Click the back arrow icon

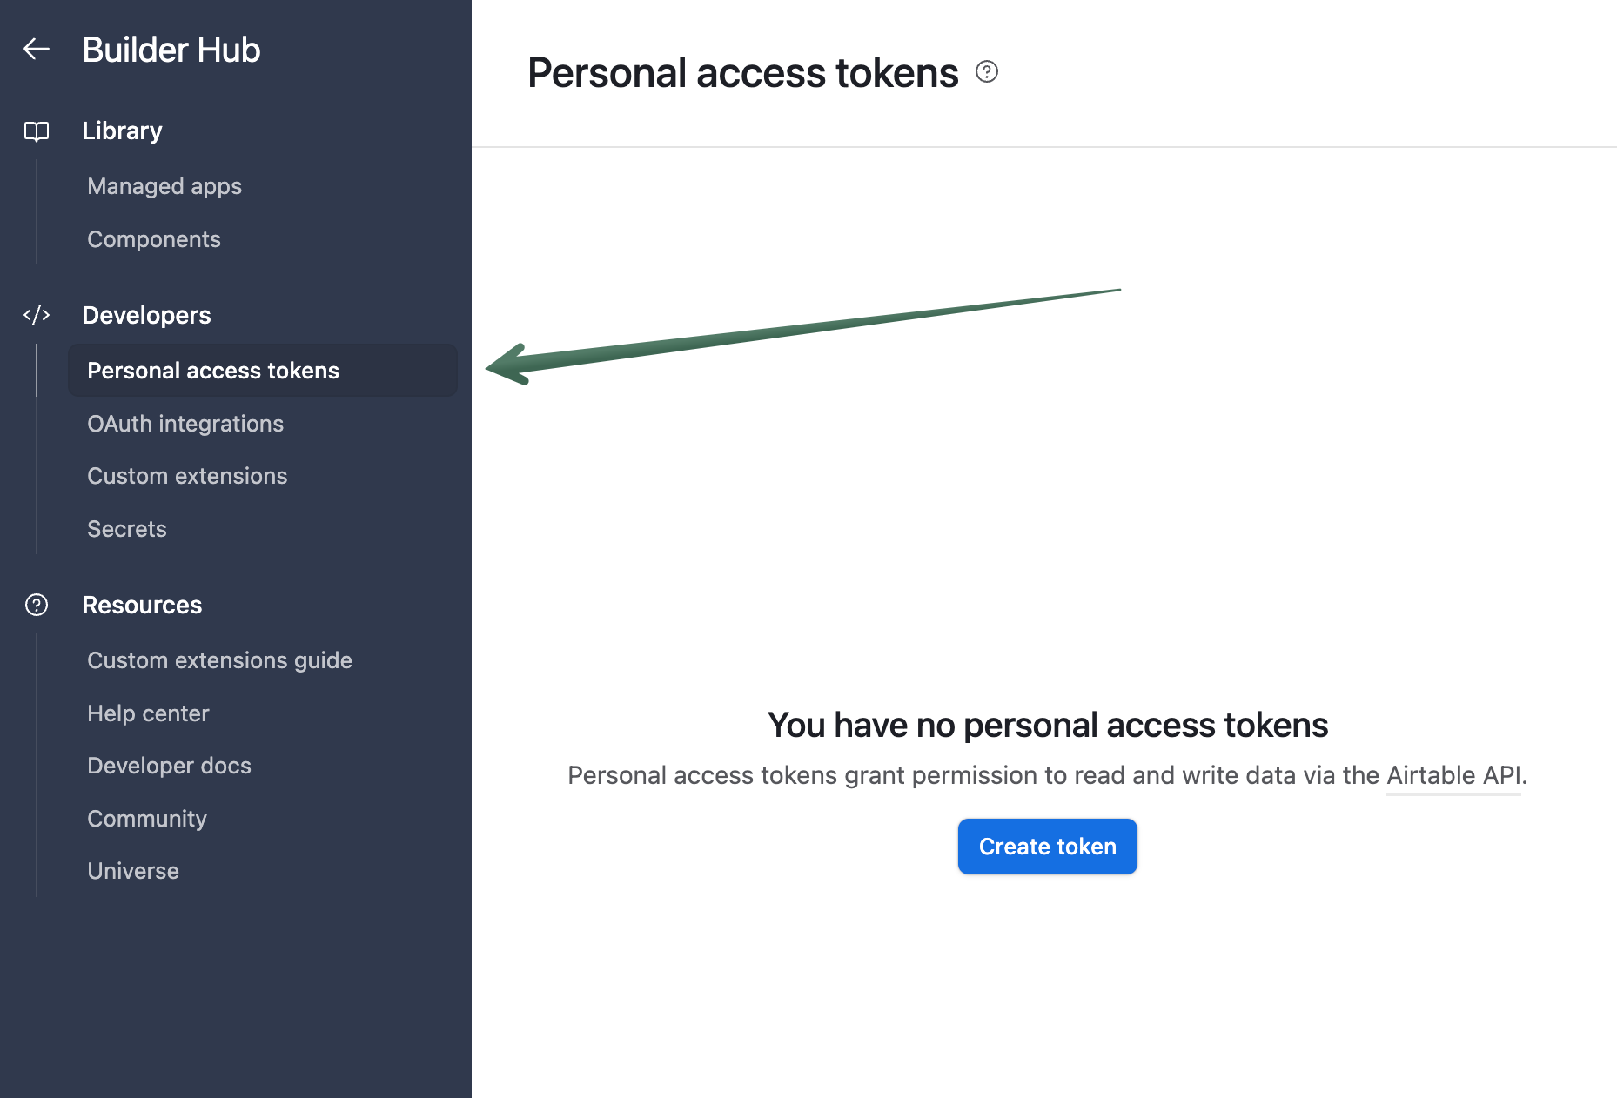tap(37, 49)
